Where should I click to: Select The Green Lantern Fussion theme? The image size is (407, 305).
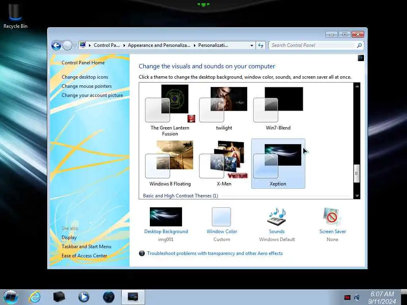[170, 110]
